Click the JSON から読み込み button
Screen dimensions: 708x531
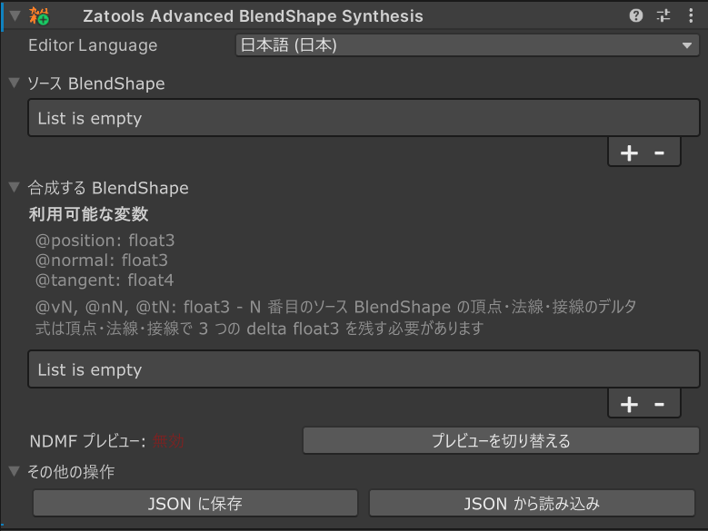point(532,504)
